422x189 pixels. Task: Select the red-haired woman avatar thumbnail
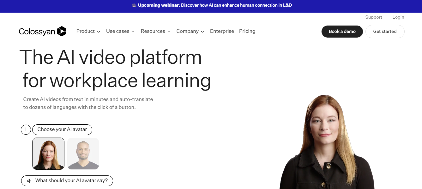coord(48,154)
